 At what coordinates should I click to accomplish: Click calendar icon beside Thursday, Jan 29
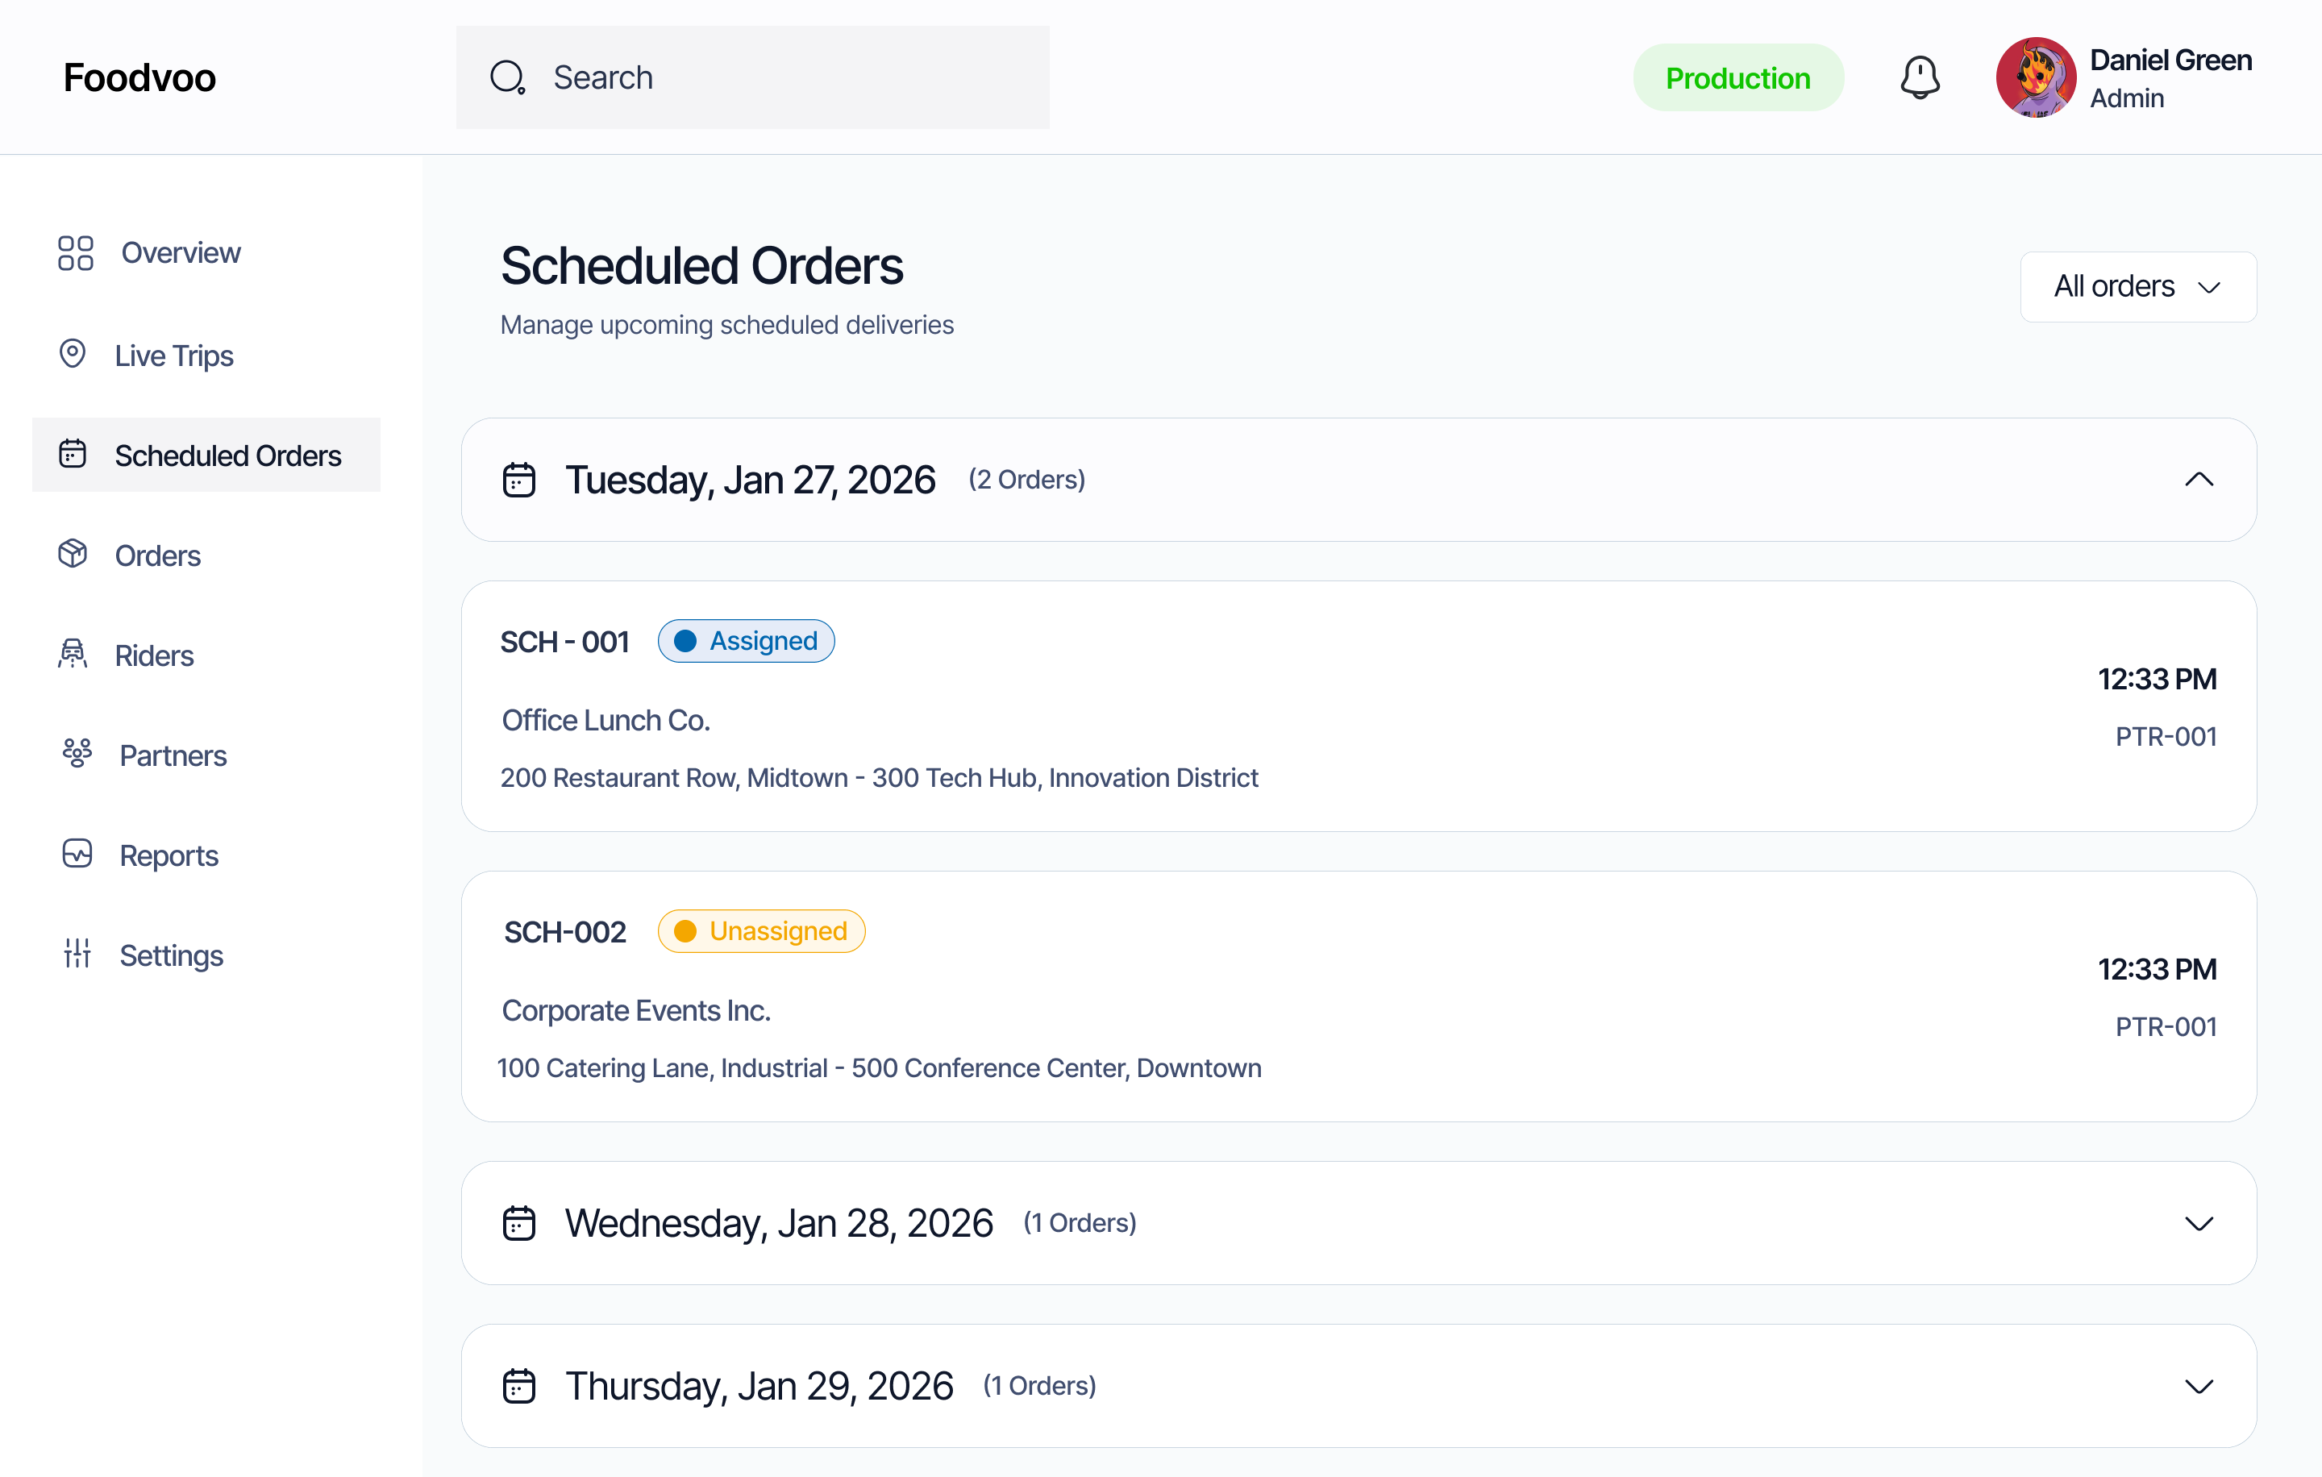(518, 1385)
